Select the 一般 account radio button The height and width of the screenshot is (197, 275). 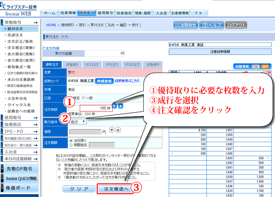coord(84,97)
